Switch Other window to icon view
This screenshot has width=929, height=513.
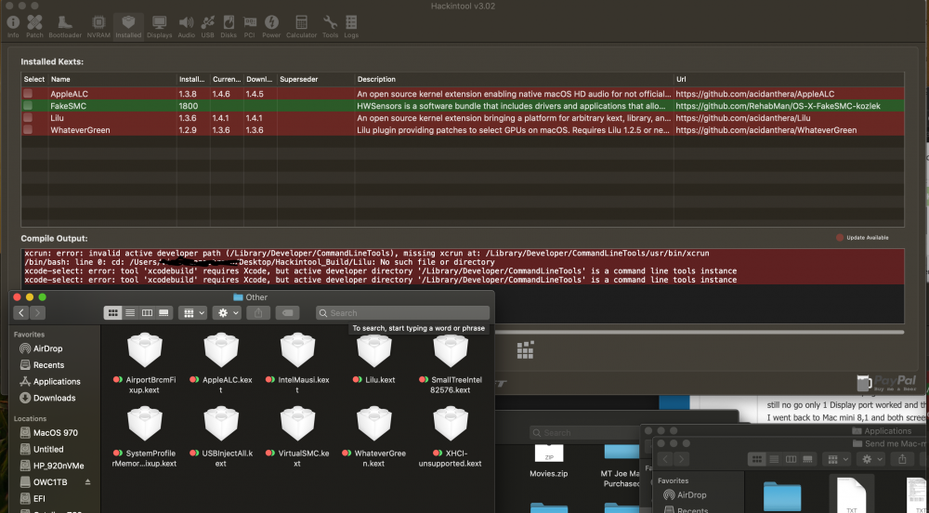[x=112, y=313]
